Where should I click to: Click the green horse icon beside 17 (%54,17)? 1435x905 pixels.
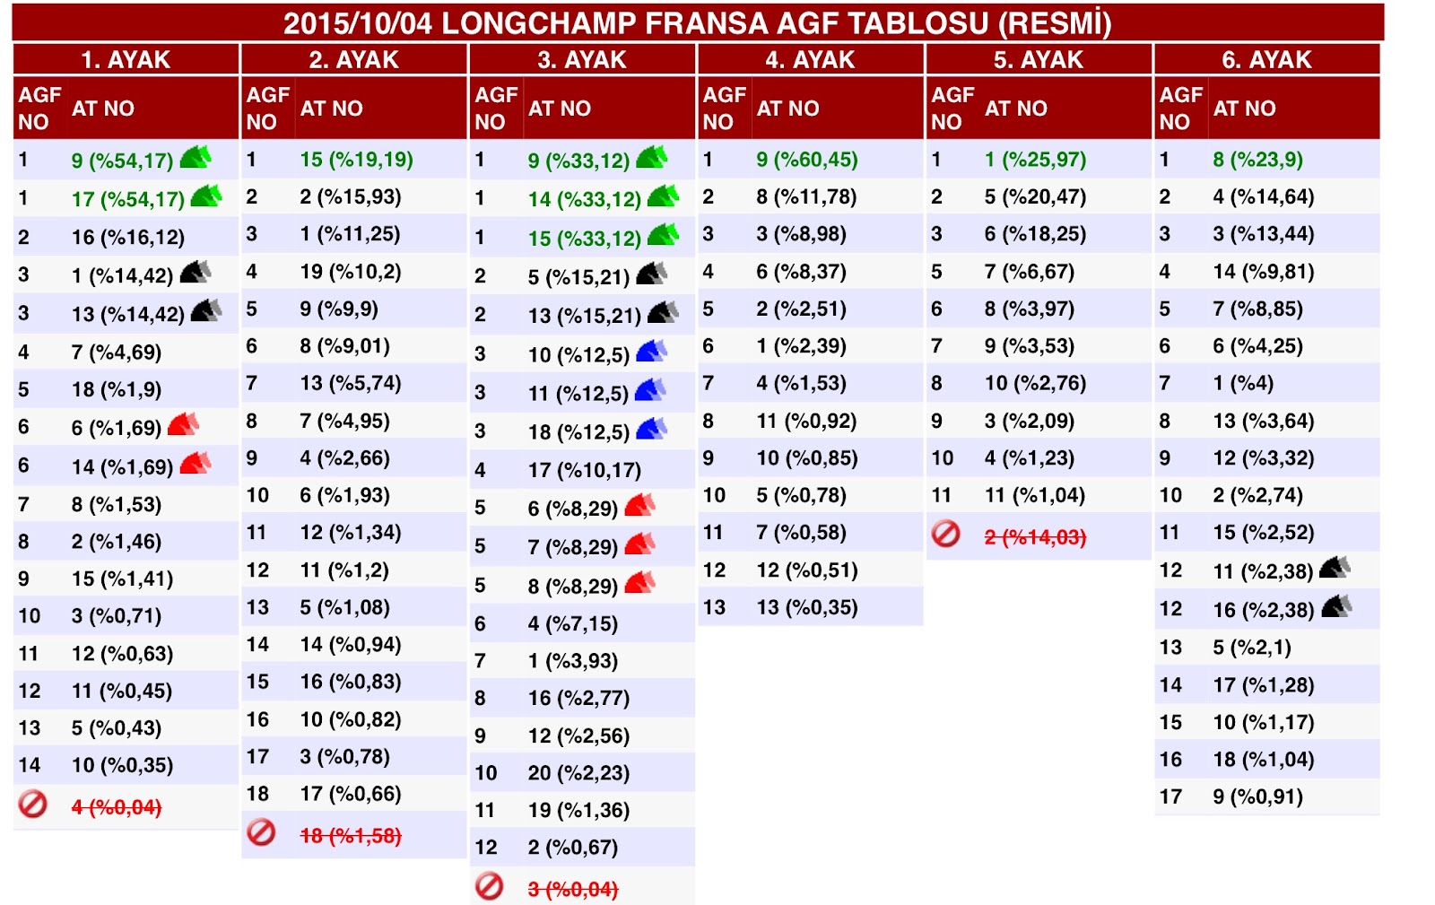pos(206,196)
